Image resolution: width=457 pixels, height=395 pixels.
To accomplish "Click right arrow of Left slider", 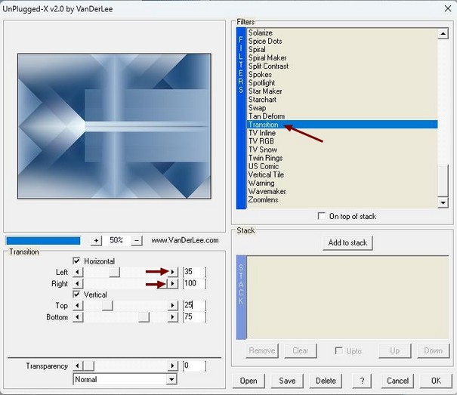I will pyautogui.click(x=172, y=272).
